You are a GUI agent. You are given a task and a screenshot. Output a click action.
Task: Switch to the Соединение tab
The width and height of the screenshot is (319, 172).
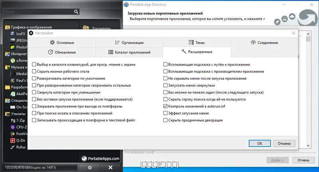(x=264, y=43)
